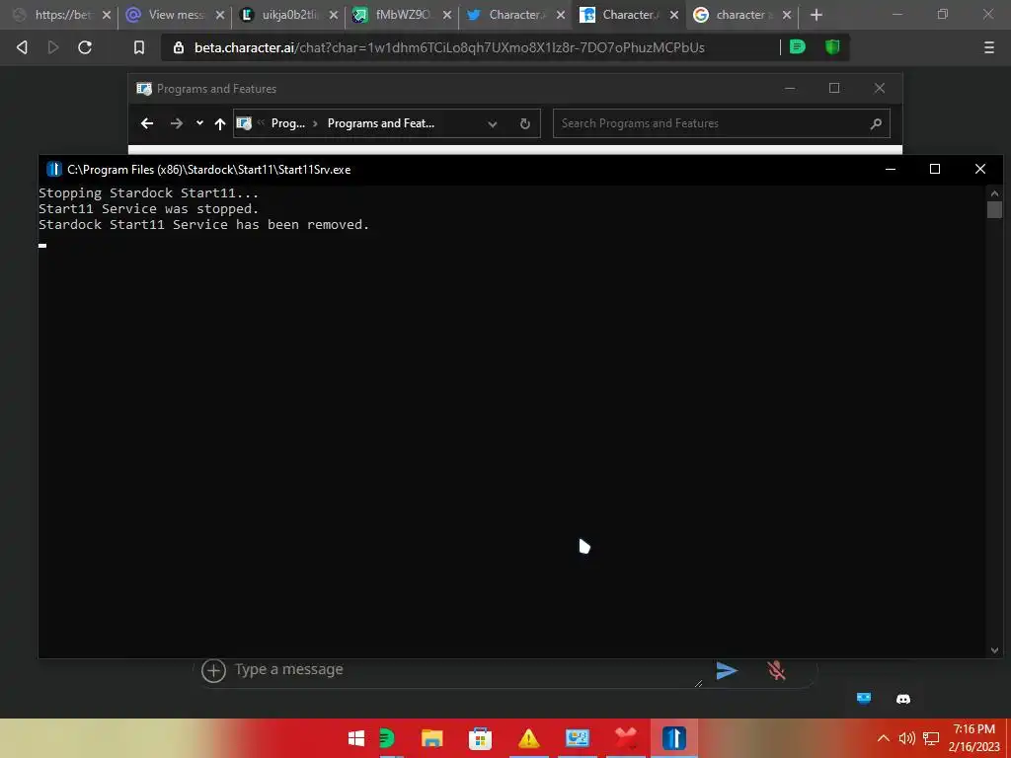This screenshot has width=1011, height=758.
Task: Click the Start11Srv.exe console title icon
Action: click(53, 170)
